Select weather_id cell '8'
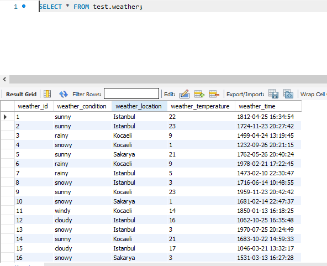This screenshot has width=327, height=266. (x=34, y=182)
